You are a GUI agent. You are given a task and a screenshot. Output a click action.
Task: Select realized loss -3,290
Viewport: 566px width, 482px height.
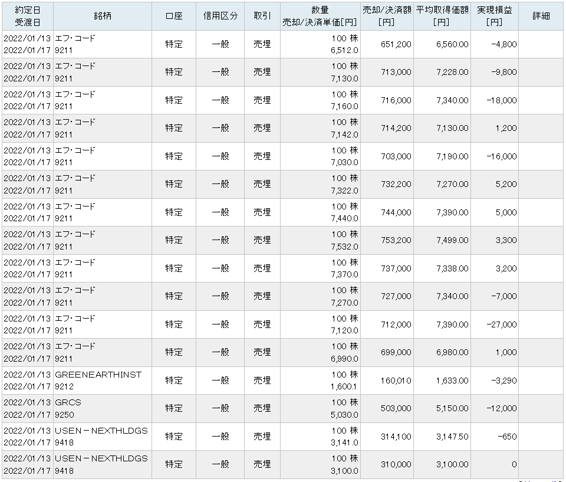tap(504, 381)
